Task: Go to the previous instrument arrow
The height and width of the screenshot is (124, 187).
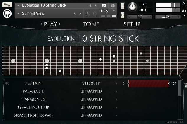Action: click(x=90, y=6)
